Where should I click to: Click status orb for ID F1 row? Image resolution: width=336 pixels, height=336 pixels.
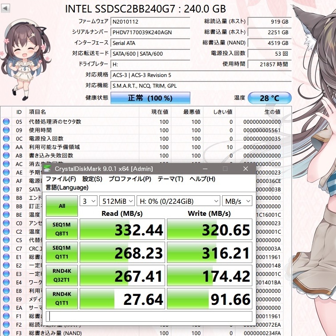pyautogui.click(x=6, y=316)
